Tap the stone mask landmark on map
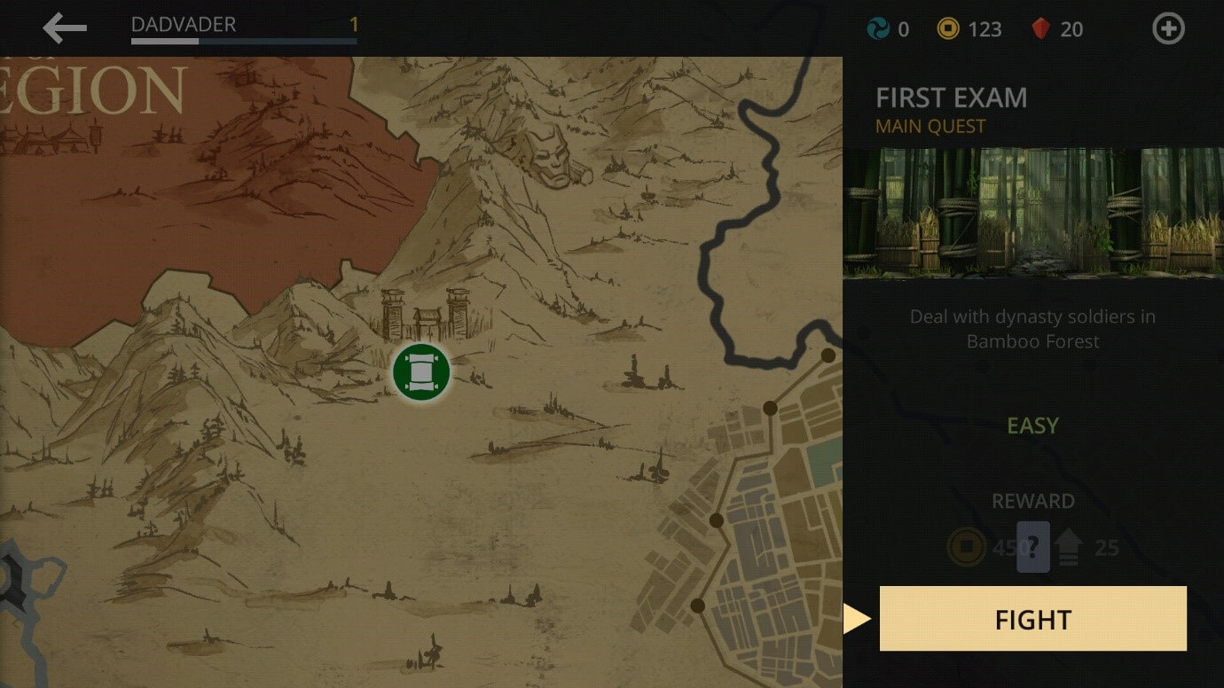The width and height of the screenshot is (1224, 688). 553,156
